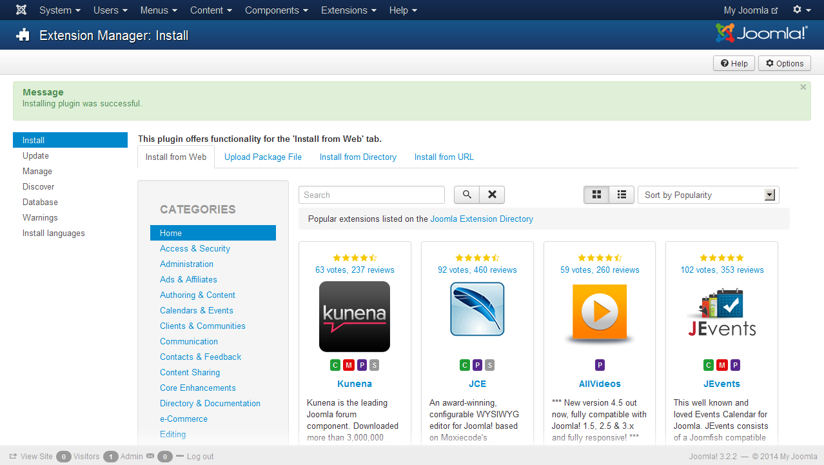Open the System menu

pyautogui.click(x=60, y=10)
